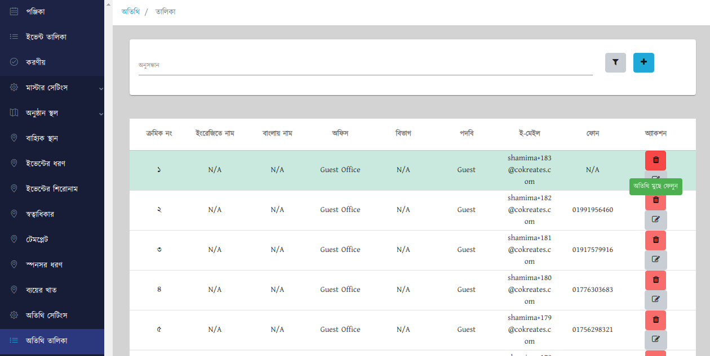Open ইভেন্টের শিরোনাম sidebar entry
The height and width of the screenshot is (356, 710).
pyautogui.click(x=52, y=189)
